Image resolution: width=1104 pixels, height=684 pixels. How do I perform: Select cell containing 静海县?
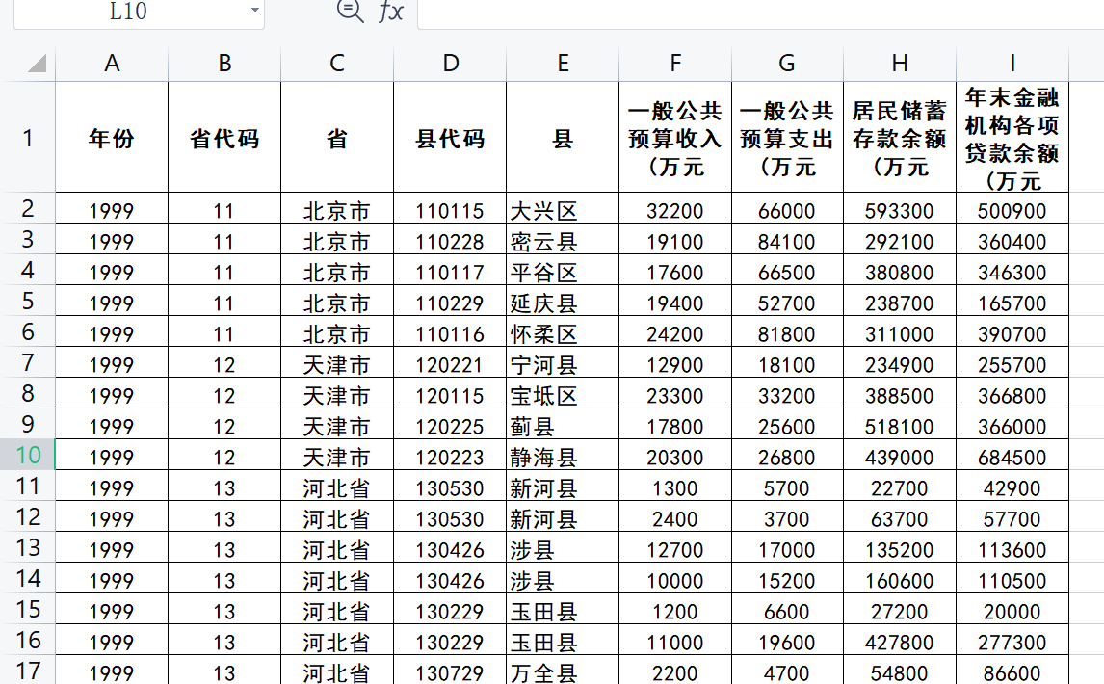563,458
